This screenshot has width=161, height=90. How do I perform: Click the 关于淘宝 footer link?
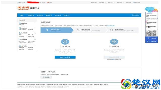click(20, 87)
